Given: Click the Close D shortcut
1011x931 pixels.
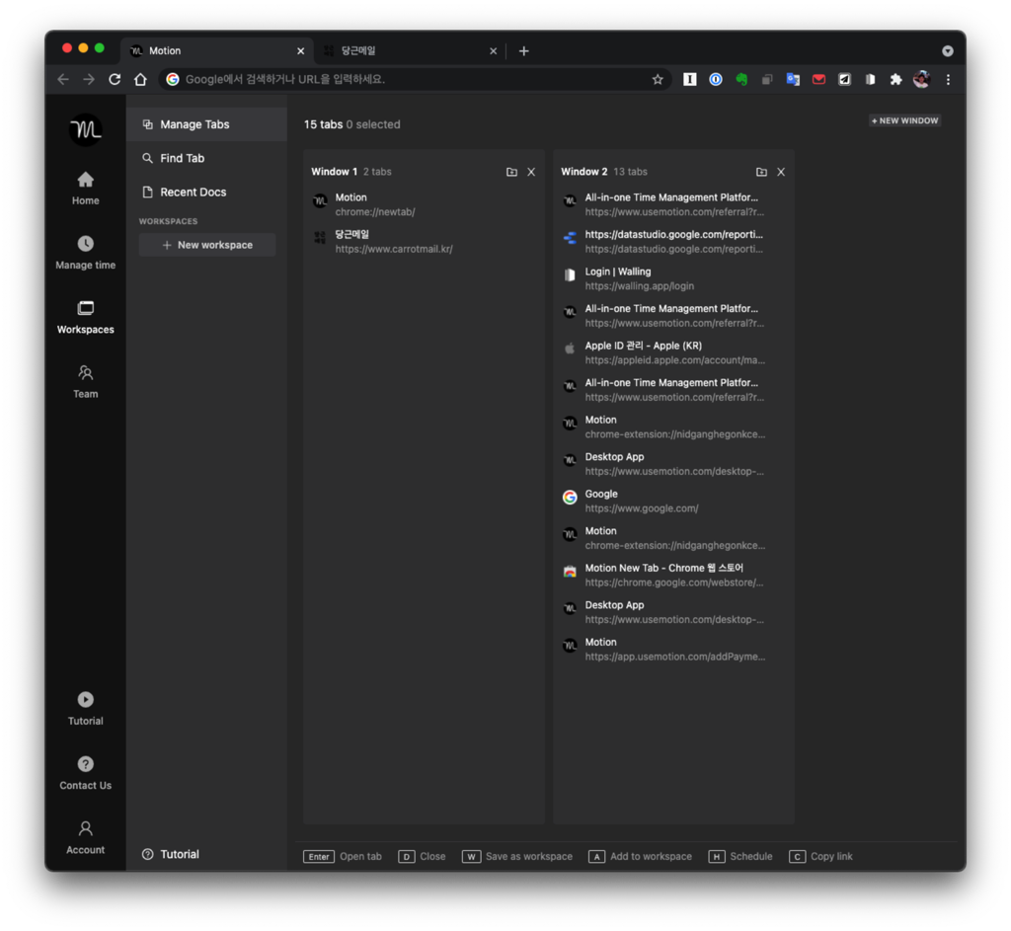Looking at the screenshot, I should click(422, 856).
